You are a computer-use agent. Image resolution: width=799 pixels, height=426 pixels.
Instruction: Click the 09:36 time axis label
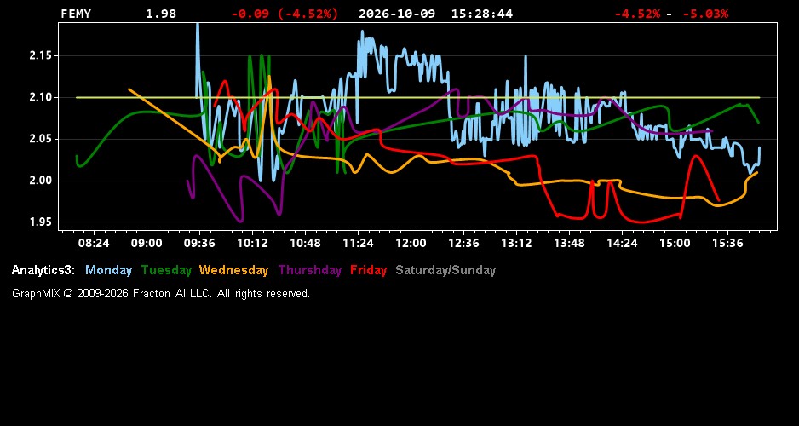pyautogui.click(x=199, y=244)
